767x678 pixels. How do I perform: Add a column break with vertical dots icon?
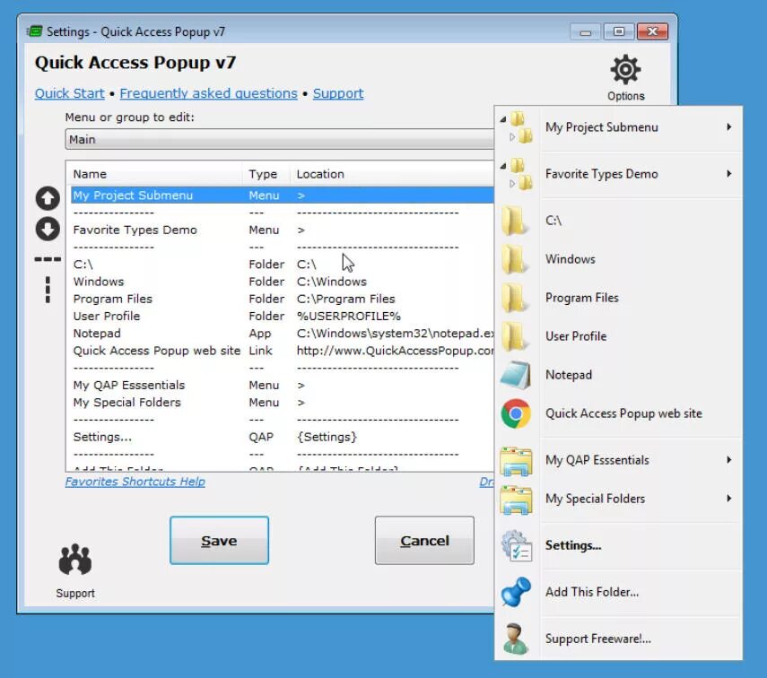[48, 290]
